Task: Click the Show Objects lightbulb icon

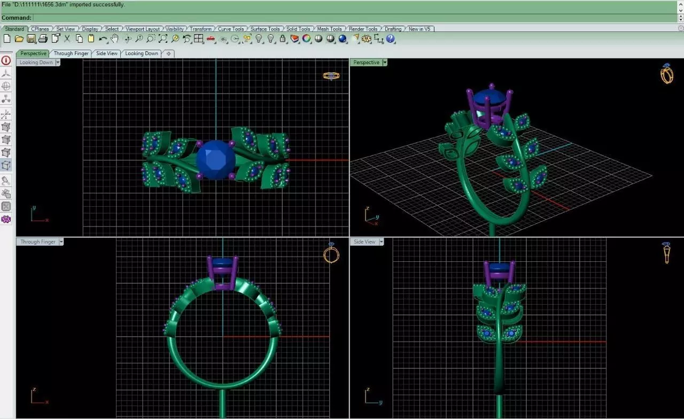Action: 271,38
